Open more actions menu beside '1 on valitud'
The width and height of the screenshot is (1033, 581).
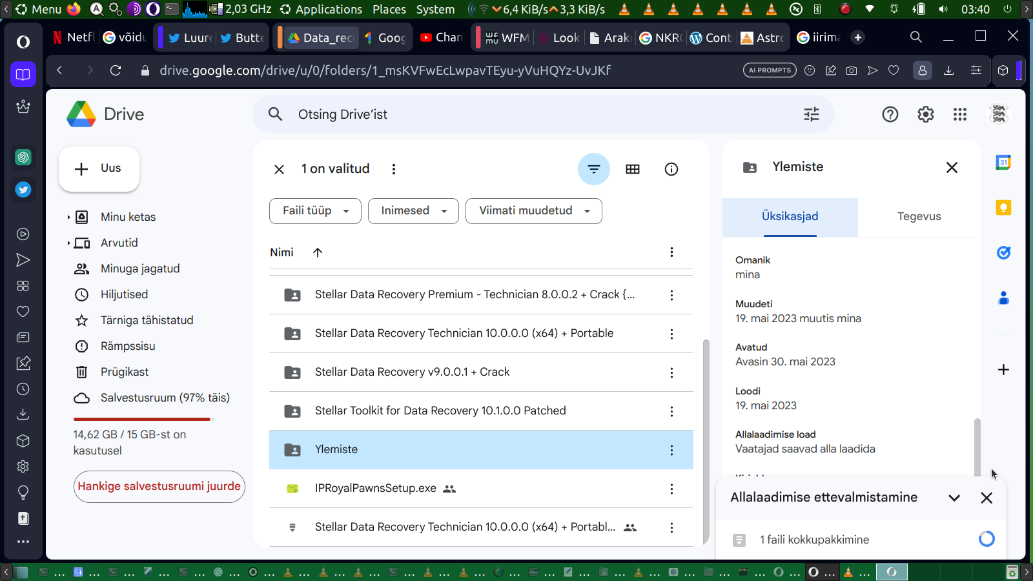[394, 169]
